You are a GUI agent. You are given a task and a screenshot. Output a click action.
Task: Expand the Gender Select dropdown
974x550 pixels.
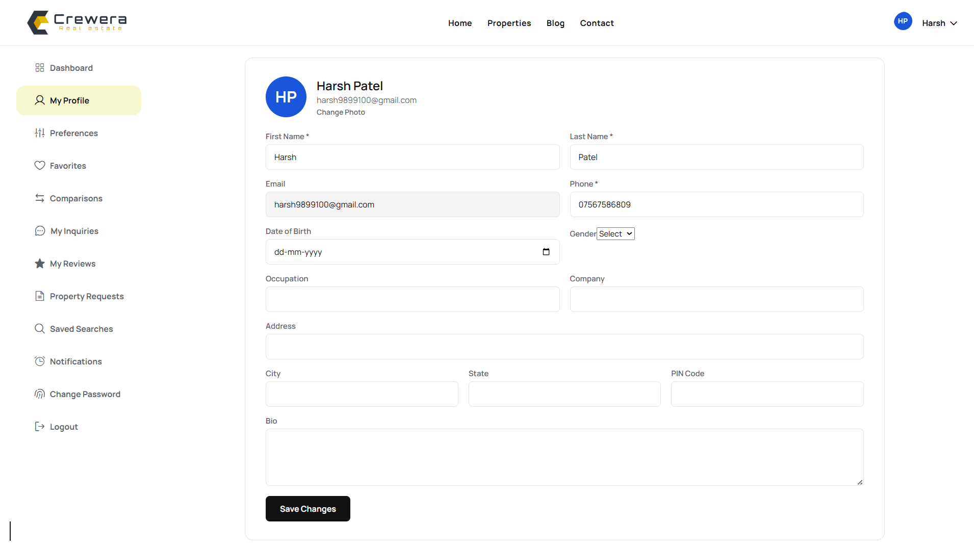pyautogui.click(x=616, y=234)
